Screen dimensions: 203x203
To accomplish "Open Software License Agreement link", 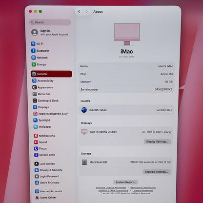I will 111,188.
